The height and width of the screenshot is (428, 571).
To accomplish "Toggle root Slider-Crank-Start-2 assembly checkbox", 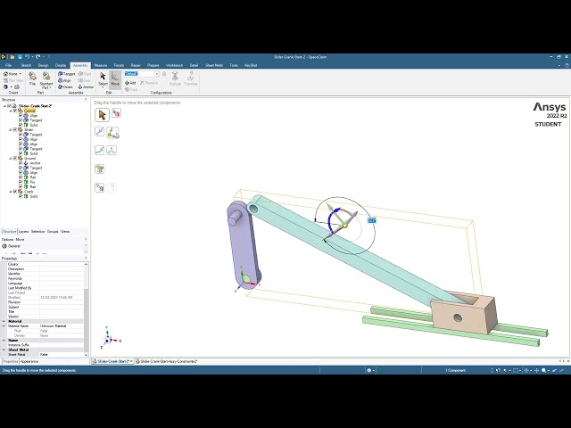I will coord(10,106).
